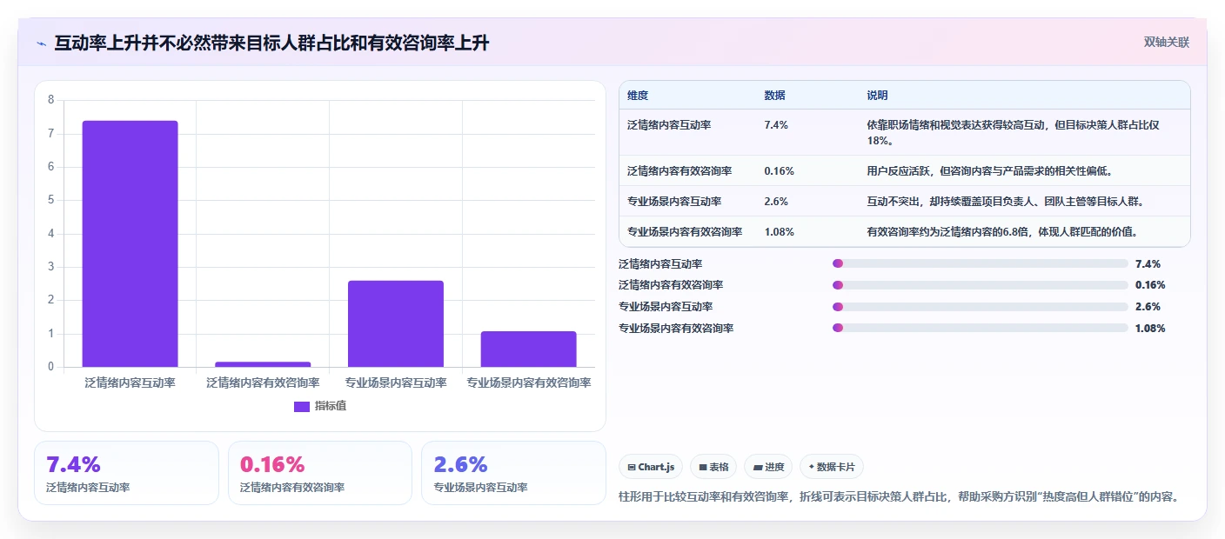Click progress bar for 专业场景内容互动率
Image resolution: width=1225 pixels, height=539 pixels.
point(981,307)
